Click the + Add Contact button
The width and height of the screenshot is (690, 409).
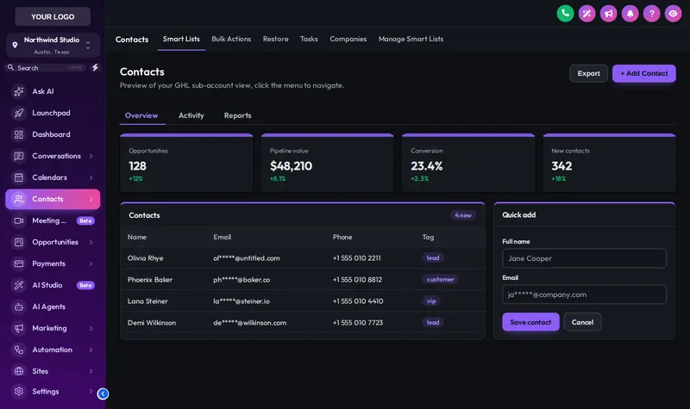pyautogui.click(x=643, y=73)
